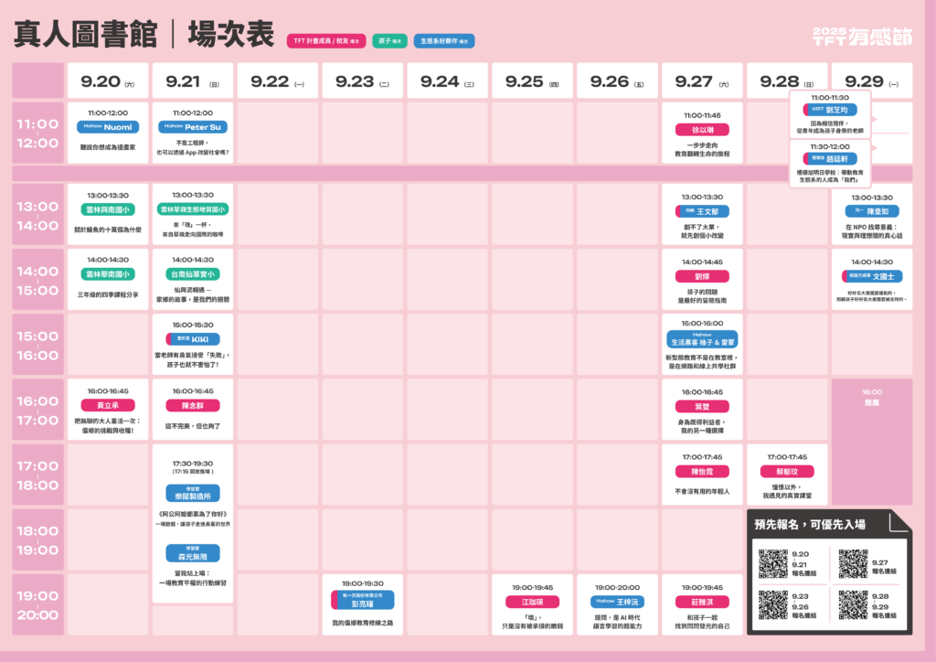This screenshot has width=936, height=662.
Task: Open the 徐以琳 session on 9.27
Action: click(x=702, y=130)
